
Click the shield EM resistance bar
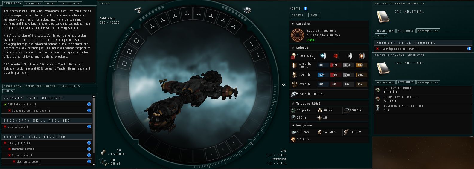[x=323, y=65]
